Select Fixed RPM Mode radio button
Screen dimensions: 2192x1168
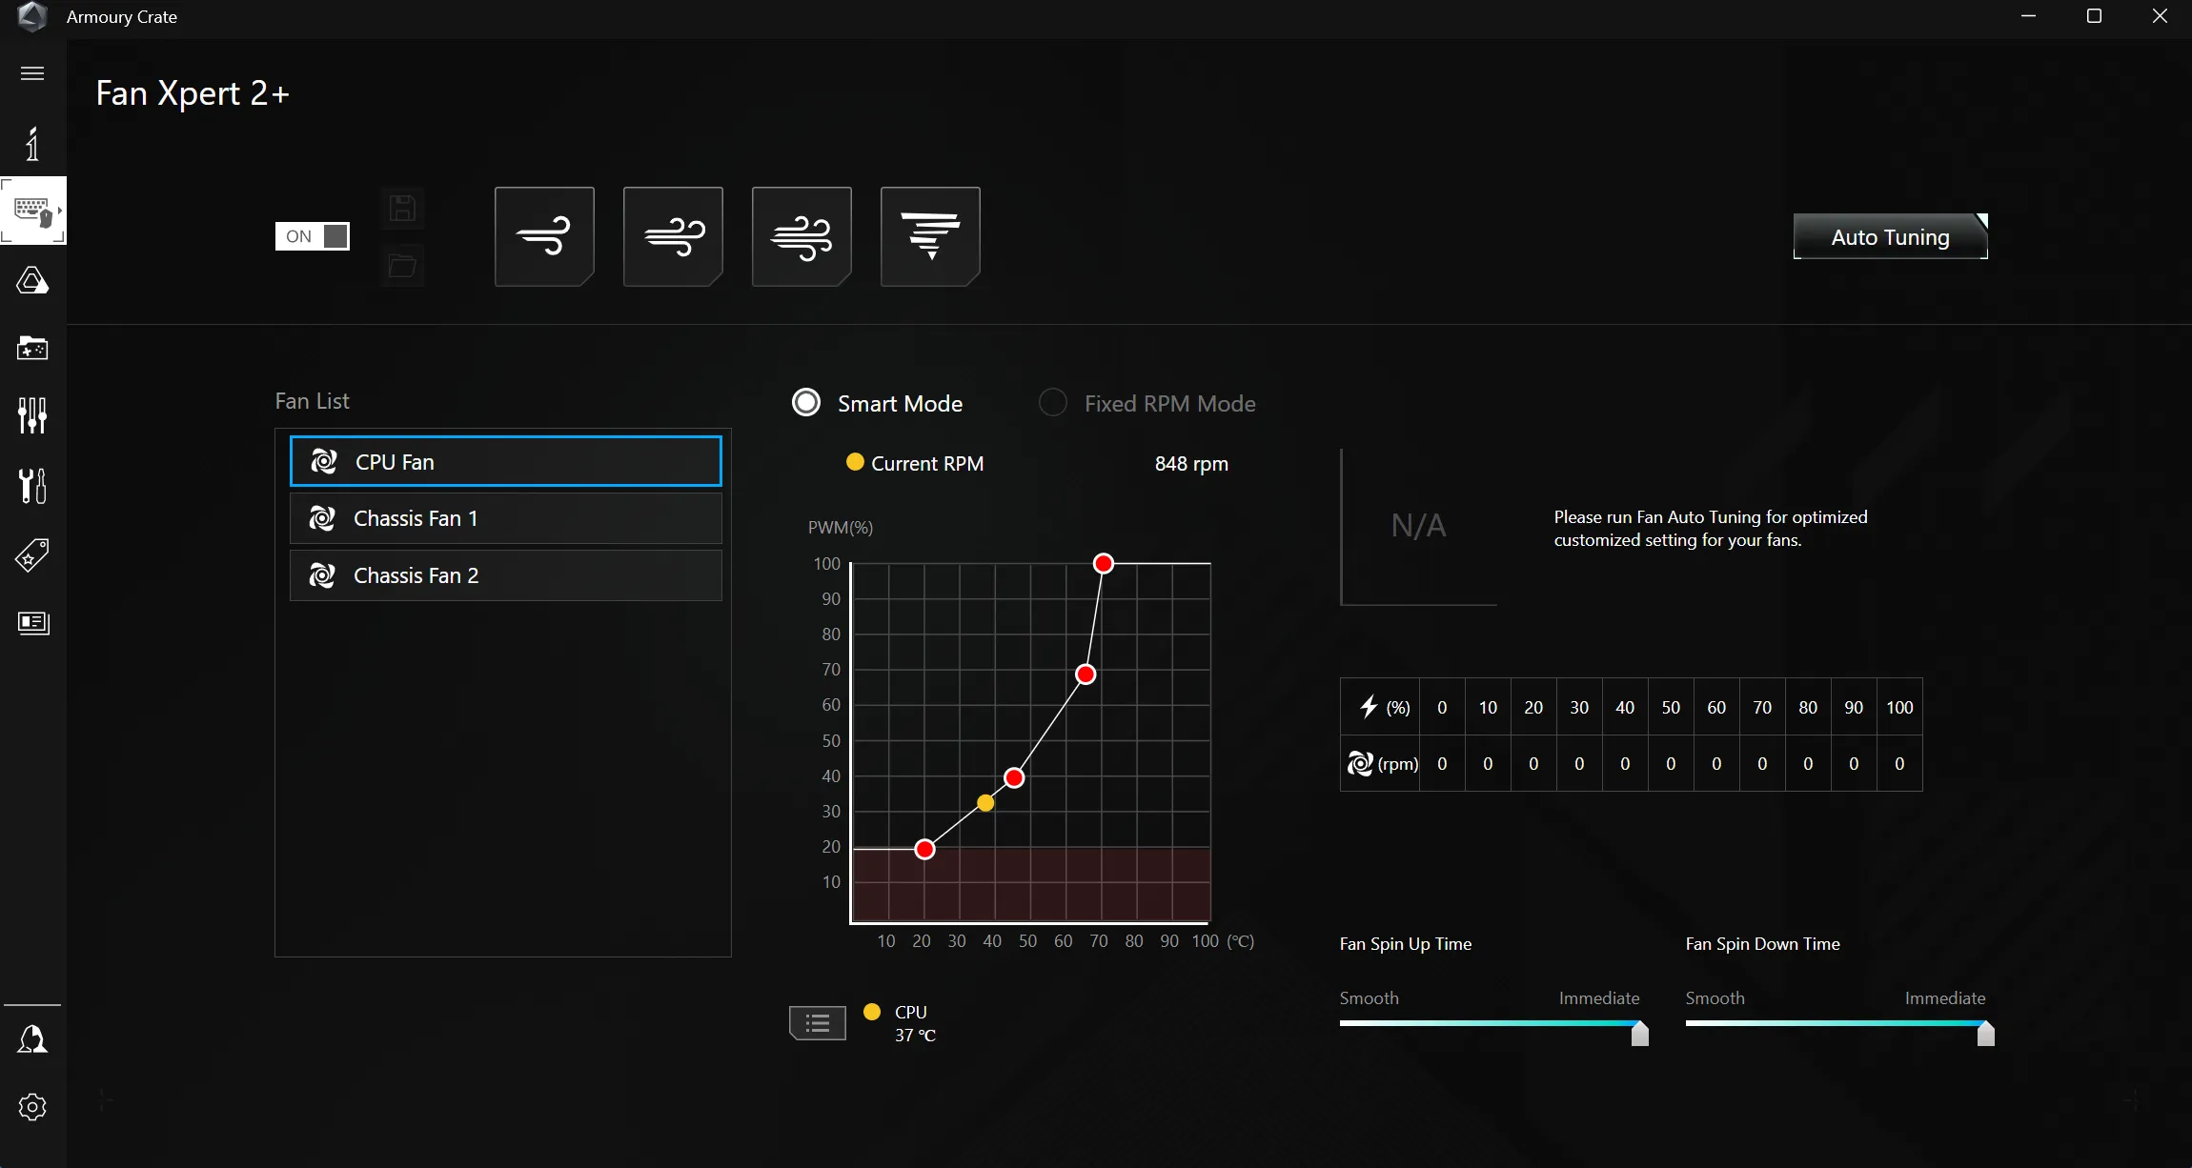point(1052,403)
